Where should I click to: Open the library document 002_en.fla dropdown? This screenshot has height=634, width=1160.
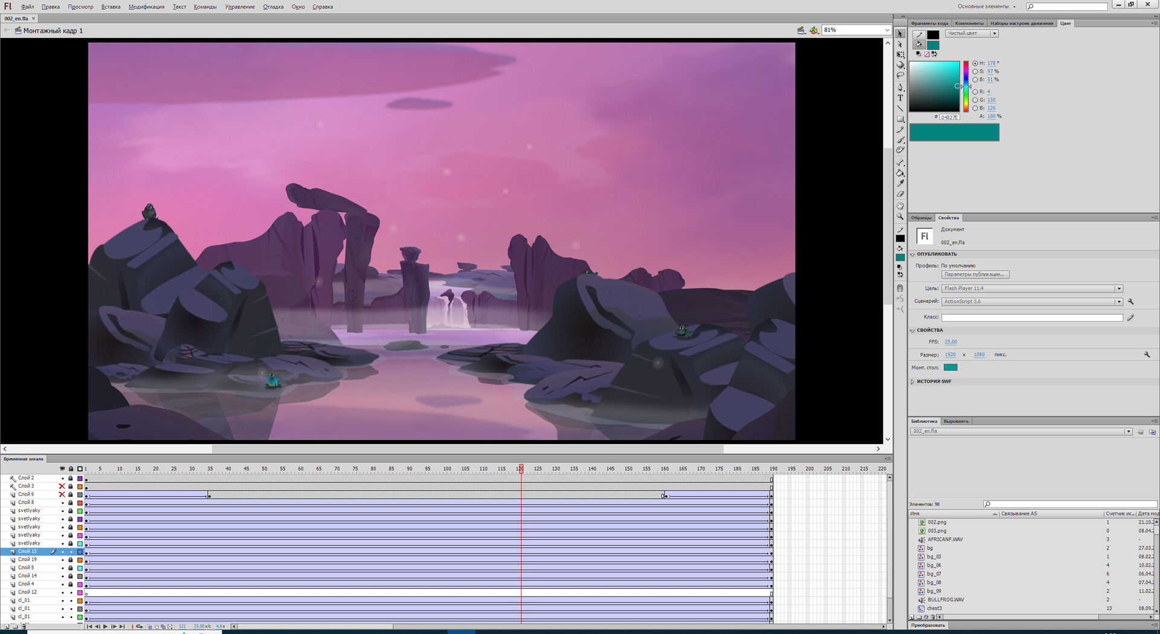pos(1021,432)
